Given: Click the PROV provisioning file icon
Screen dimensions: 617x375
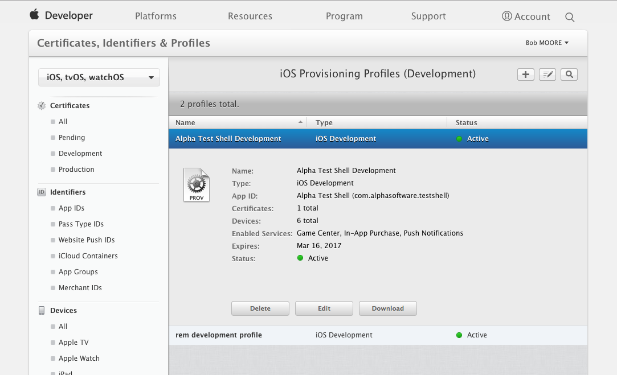Looking at the screenshot, I should tap(197, 185).
